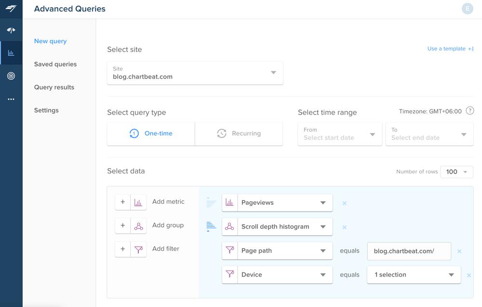Select the bar chart reports sidebar icon
Image resolution: width=482 pixels, height=307 pixels.
coord(11,53)
